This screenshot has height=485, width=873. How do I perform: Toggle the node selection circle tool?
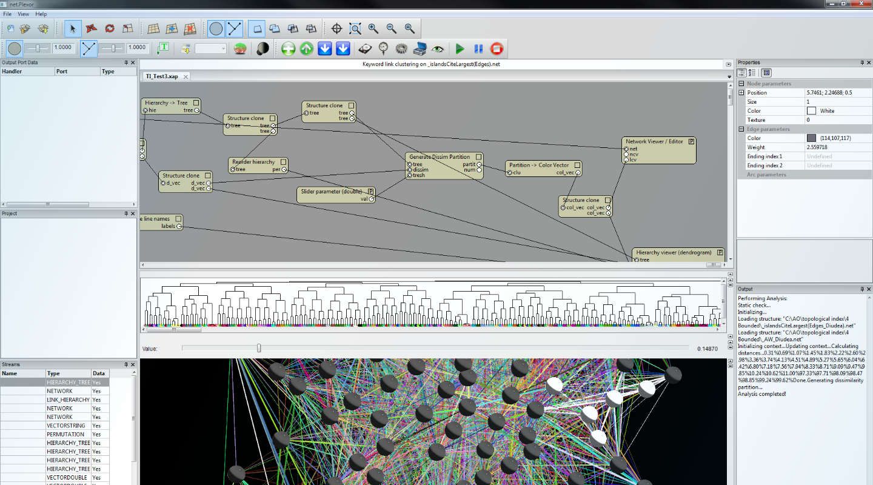(x=215, y=28)
